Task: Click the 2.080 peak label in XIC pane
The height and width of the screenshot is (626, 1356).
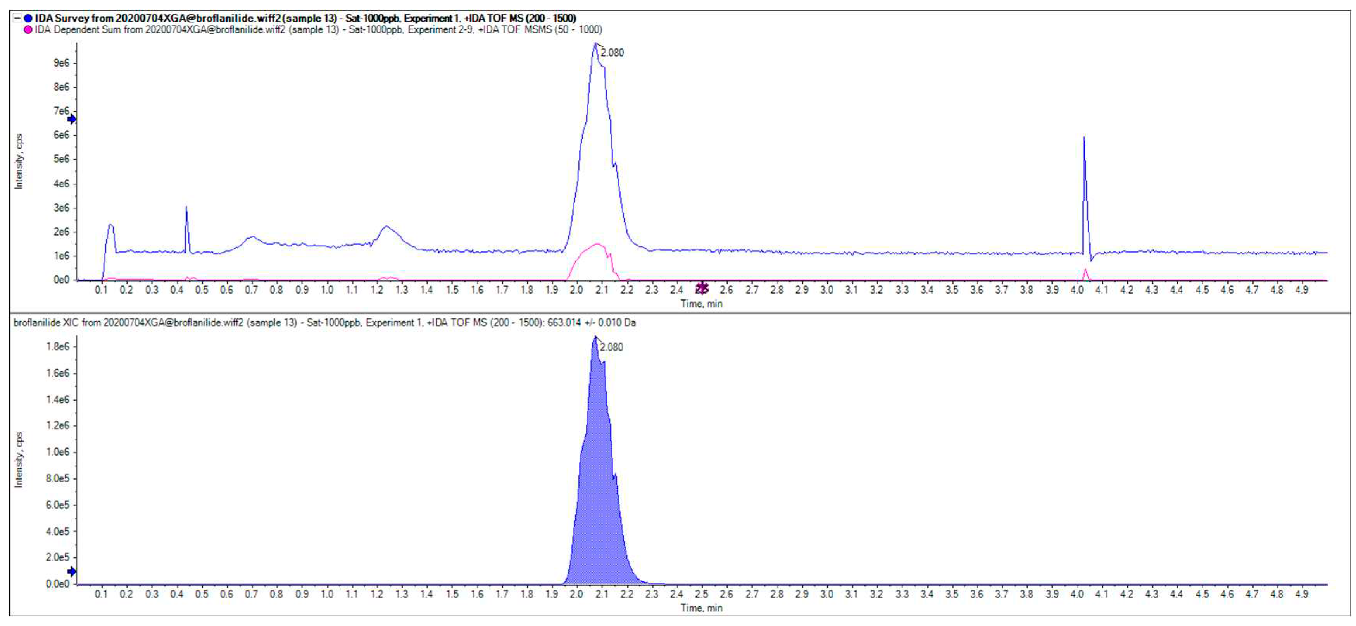Action: tap(611, 347)
